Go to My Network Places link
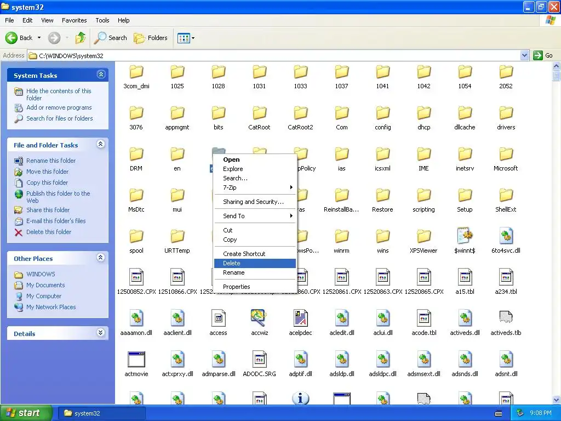 click(51, 307)
